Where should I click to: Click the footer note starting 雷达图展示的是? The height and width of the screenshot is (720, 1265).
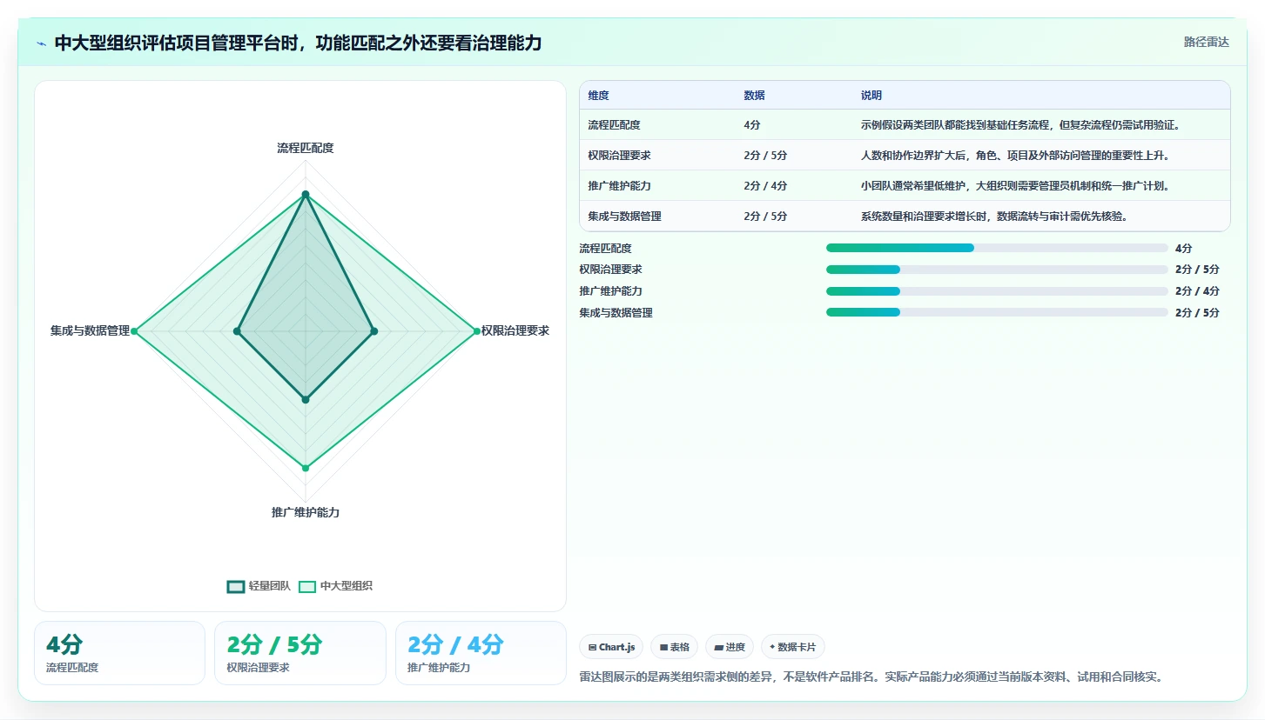pos(871,677)
